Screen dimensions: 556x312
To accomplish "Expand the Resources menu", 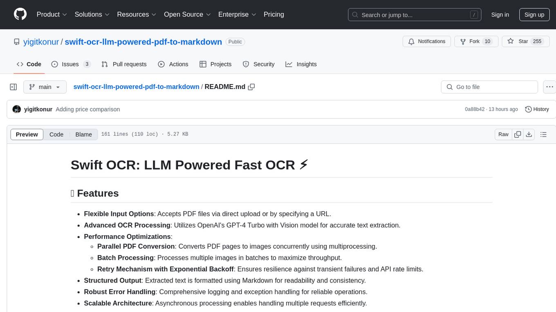I will click(137, 14).
